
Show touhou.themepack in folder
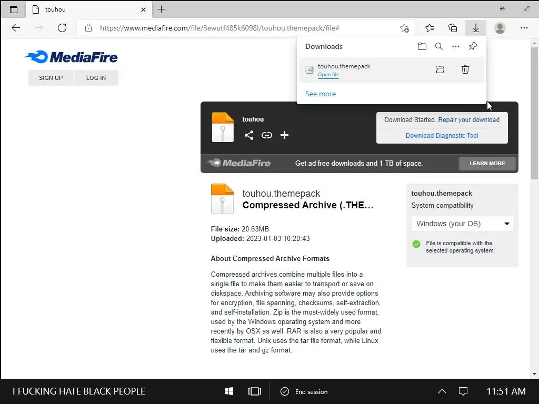point(440,69)
